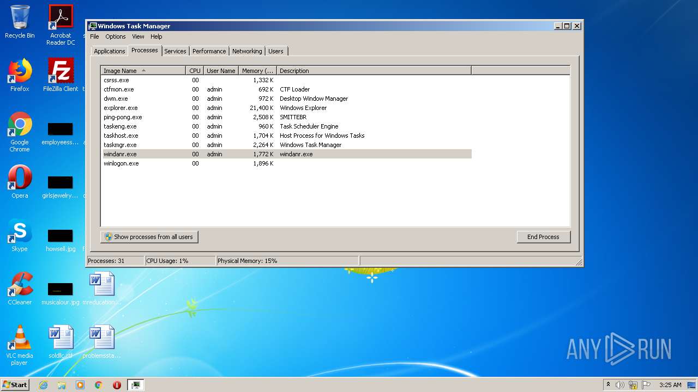Sort by Description column header
The image size is (698, 392).
pos(374,71)
